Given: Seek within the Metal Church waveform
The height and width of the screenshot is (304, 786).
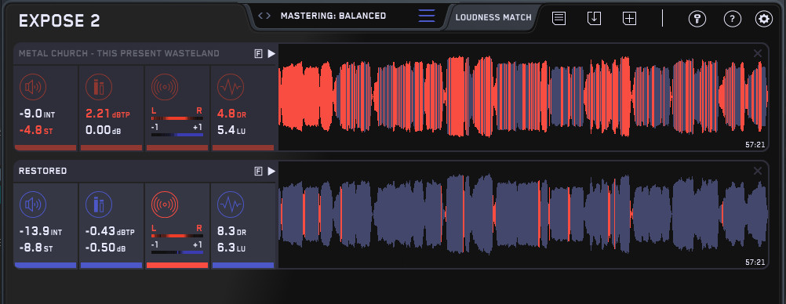Looking at the screenshot, I should [x=523, y=96].
